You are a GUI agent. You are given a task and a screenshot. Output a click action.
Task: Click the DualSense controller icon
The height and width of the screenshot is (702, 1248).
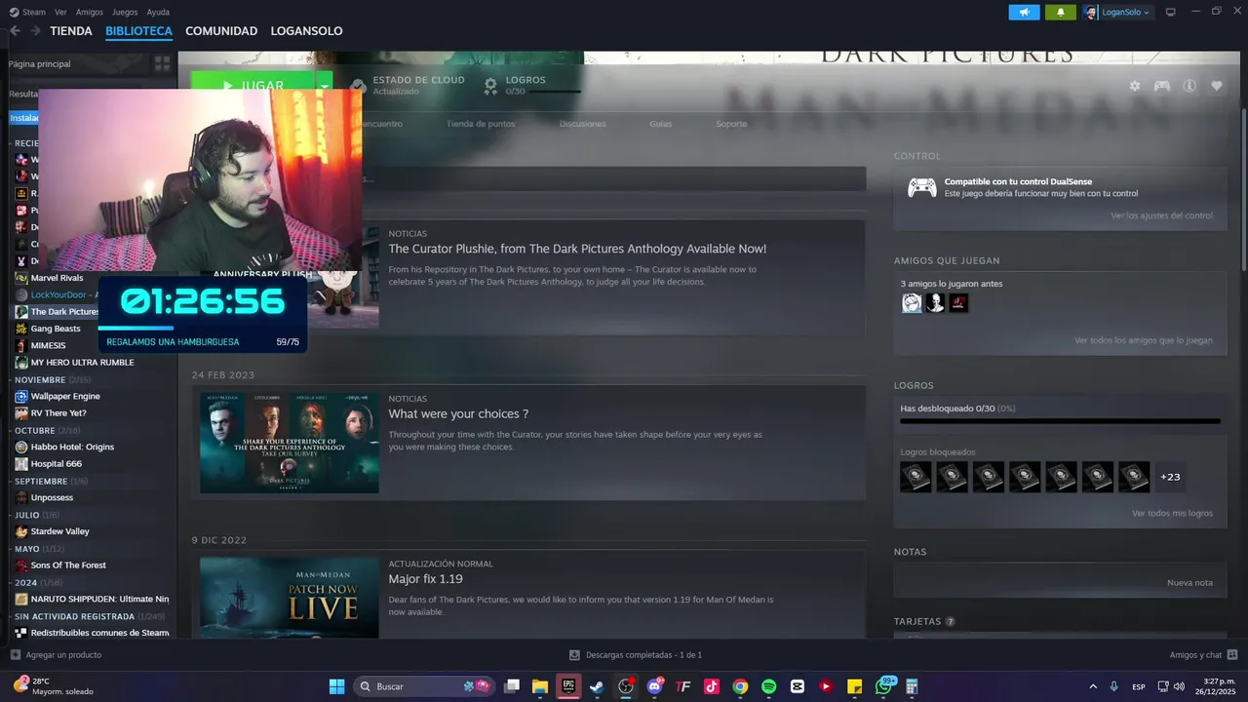922,187
